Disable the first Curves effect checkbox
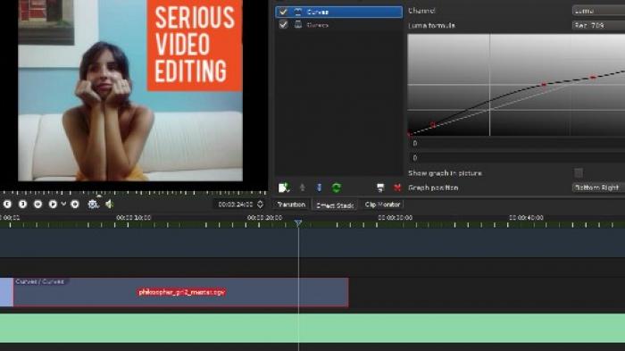Screen dimensions: 625x351 click(283, 12)
